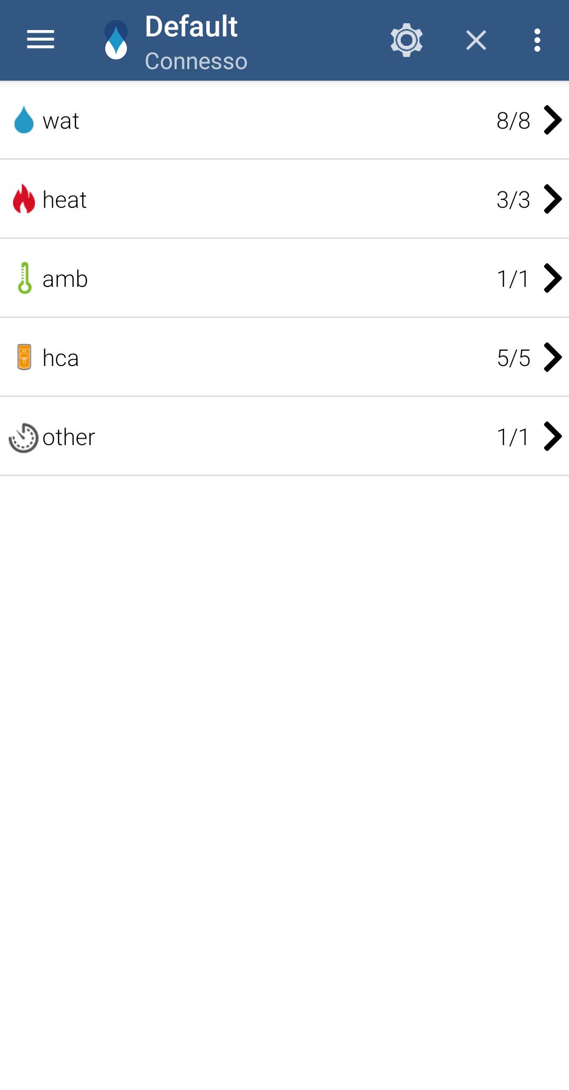Click the timer icon beside other

pos(24,437)
